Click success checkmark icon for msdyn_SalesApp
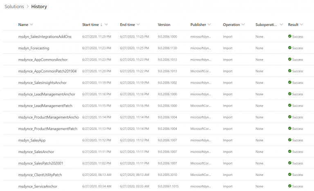Viewport: 314px width, 191px height. (x=289, y=140)
